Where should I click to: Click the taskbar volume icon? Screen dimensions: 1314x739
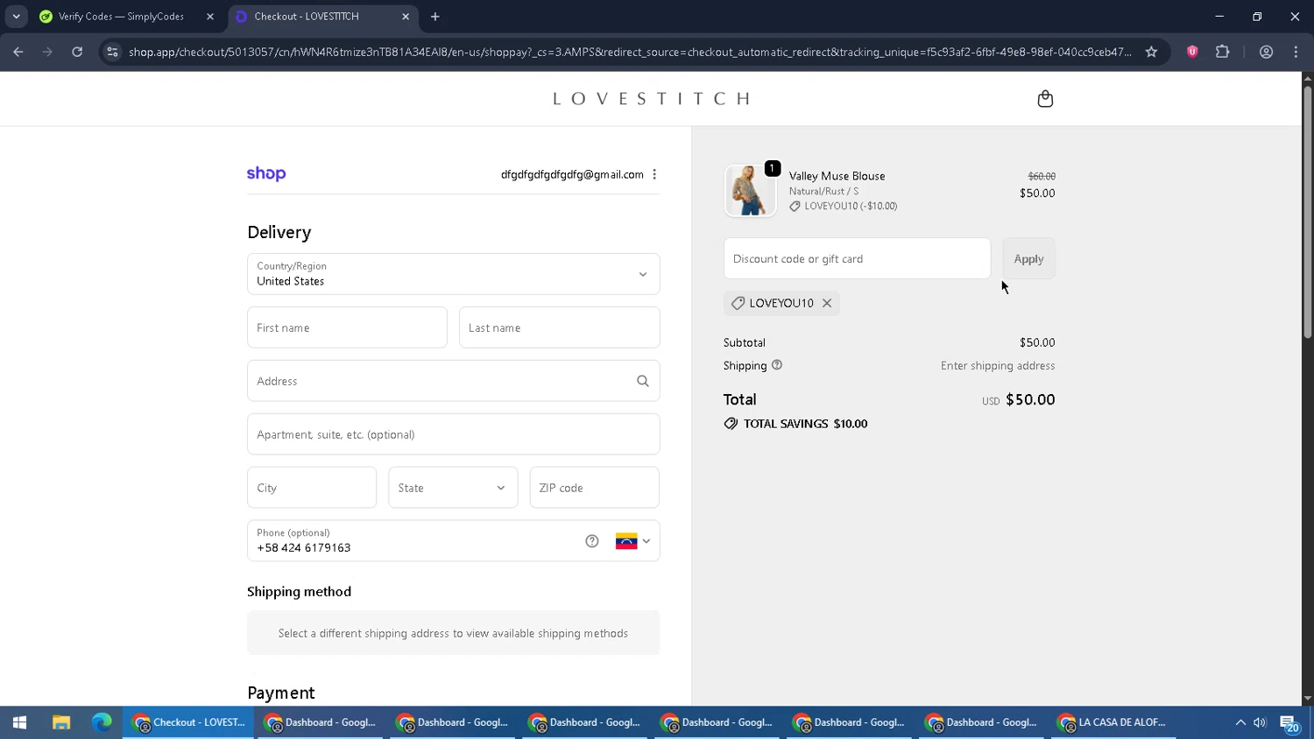point(1261,722)
